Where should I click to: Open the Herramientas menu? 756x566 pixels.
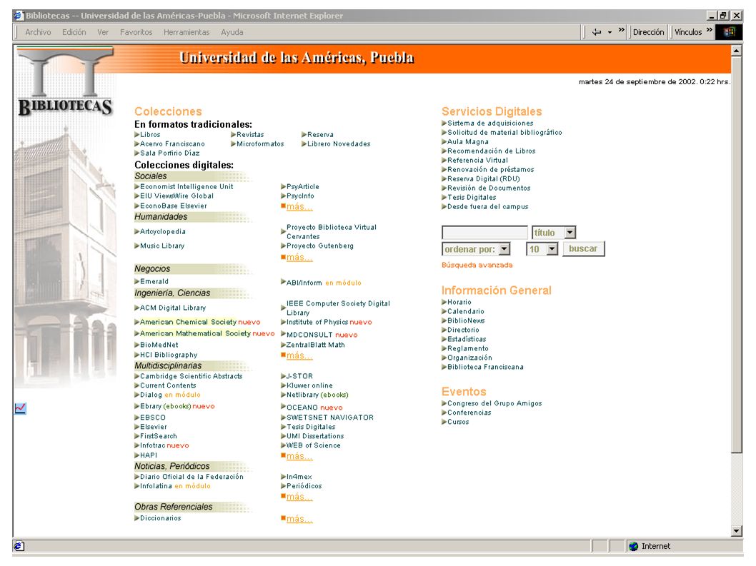point(186,32)
